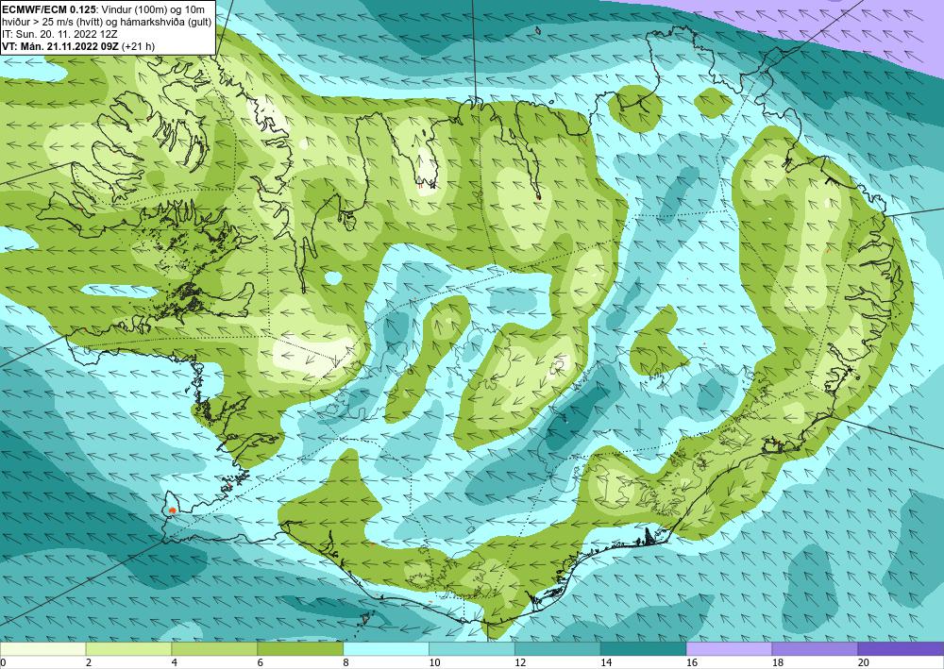Select the dark violet above-20 m/s legend swatch
Image resolution: width=944 pixels, height=669 pixels.
(901, 648)
